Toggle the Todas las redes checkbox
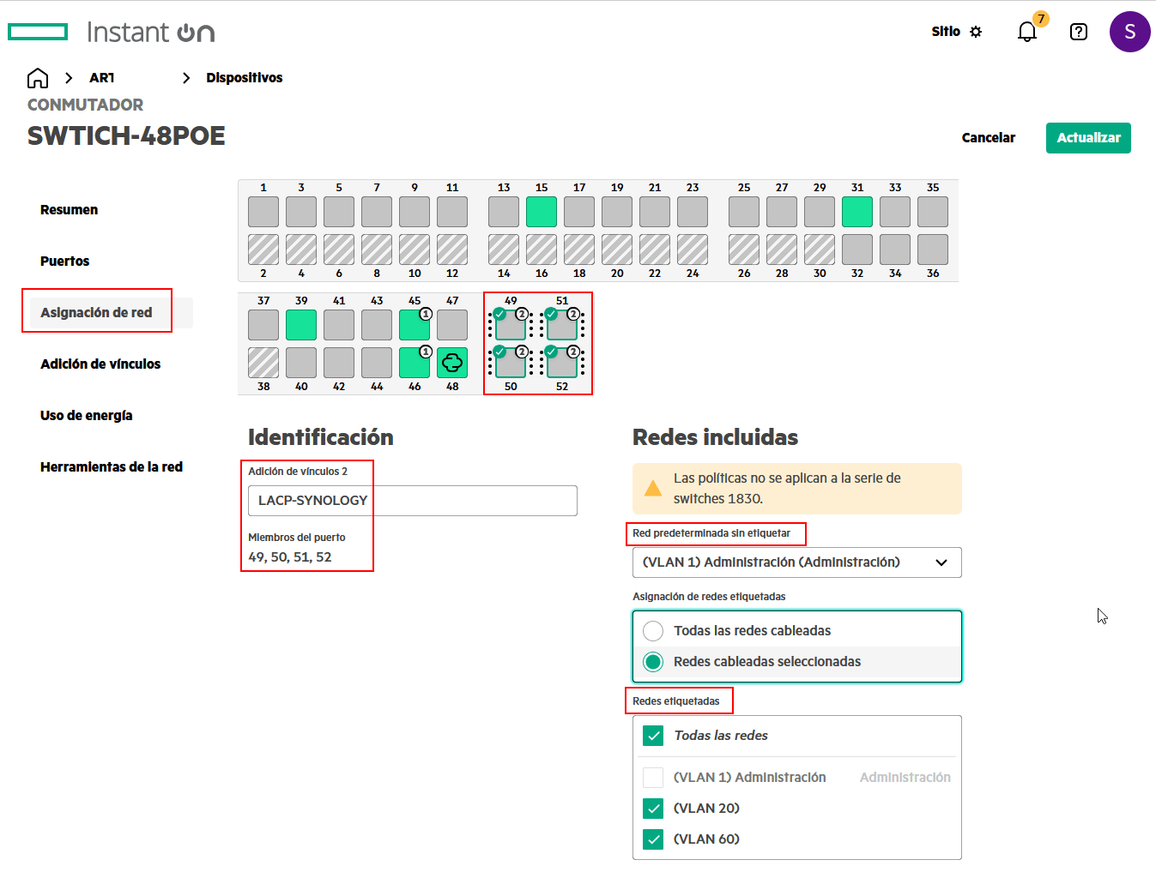1156x872 pixels. 653,736
